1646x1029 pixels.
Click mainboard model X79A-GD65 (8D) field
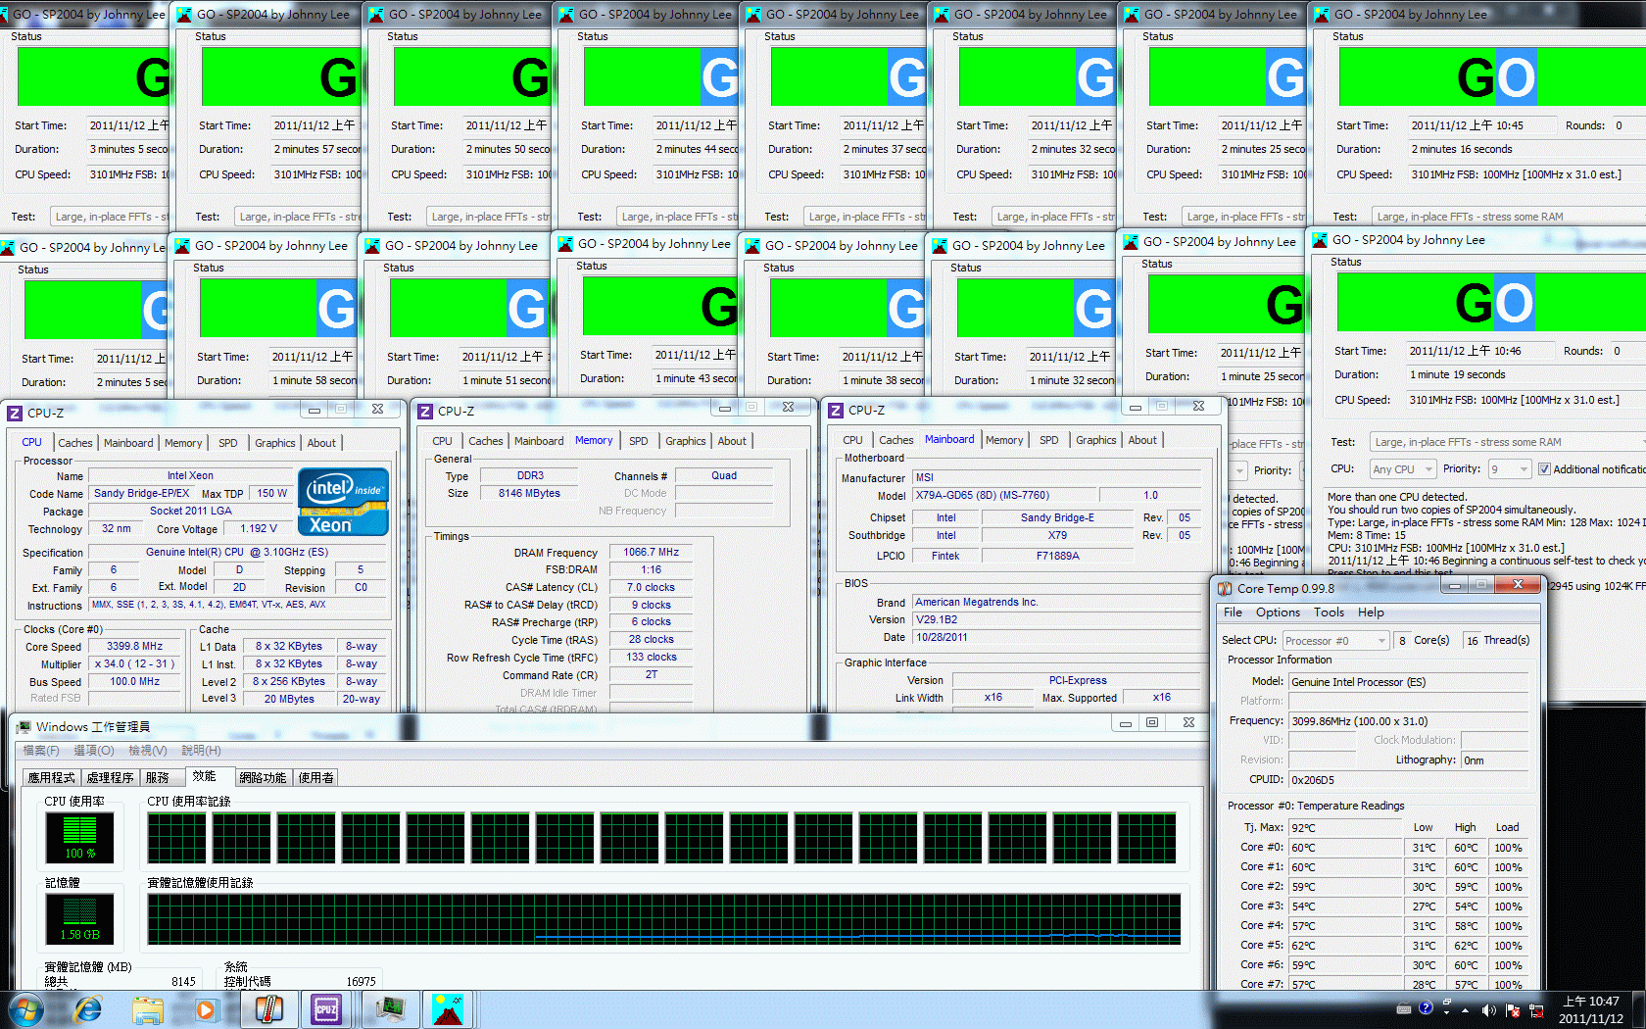click(x=1005, y=496)
